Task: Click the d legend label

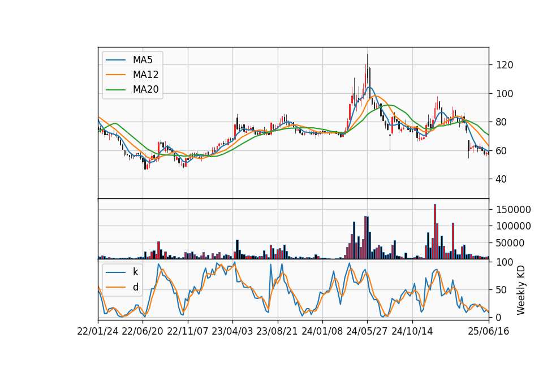Action: [136, 287]
